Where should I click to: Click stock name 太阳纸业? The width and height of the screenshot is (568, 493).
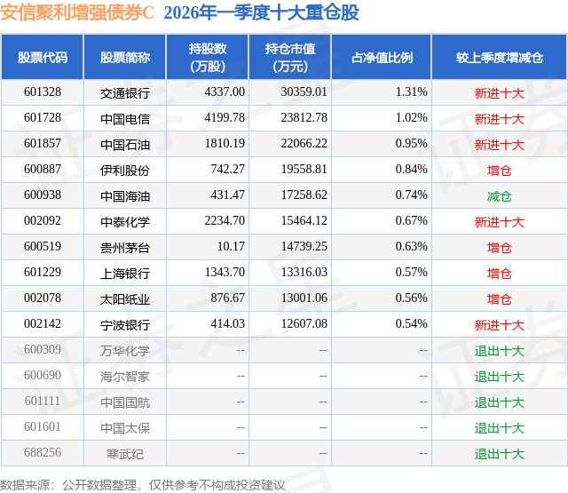point(125,299)
